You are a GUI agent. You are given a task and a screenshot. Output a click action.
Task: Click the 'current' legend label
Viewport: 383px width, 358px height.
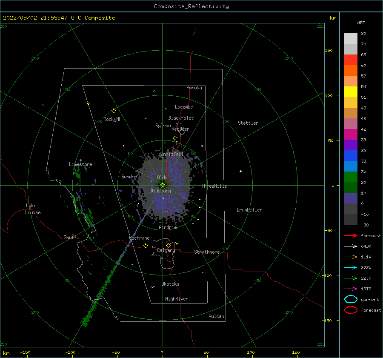[369, 299]
